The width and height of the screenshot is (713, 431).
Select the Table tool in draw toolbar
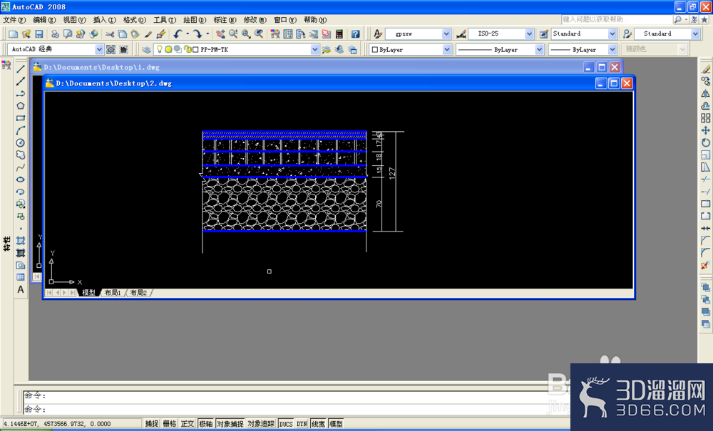tap(21, 278)
